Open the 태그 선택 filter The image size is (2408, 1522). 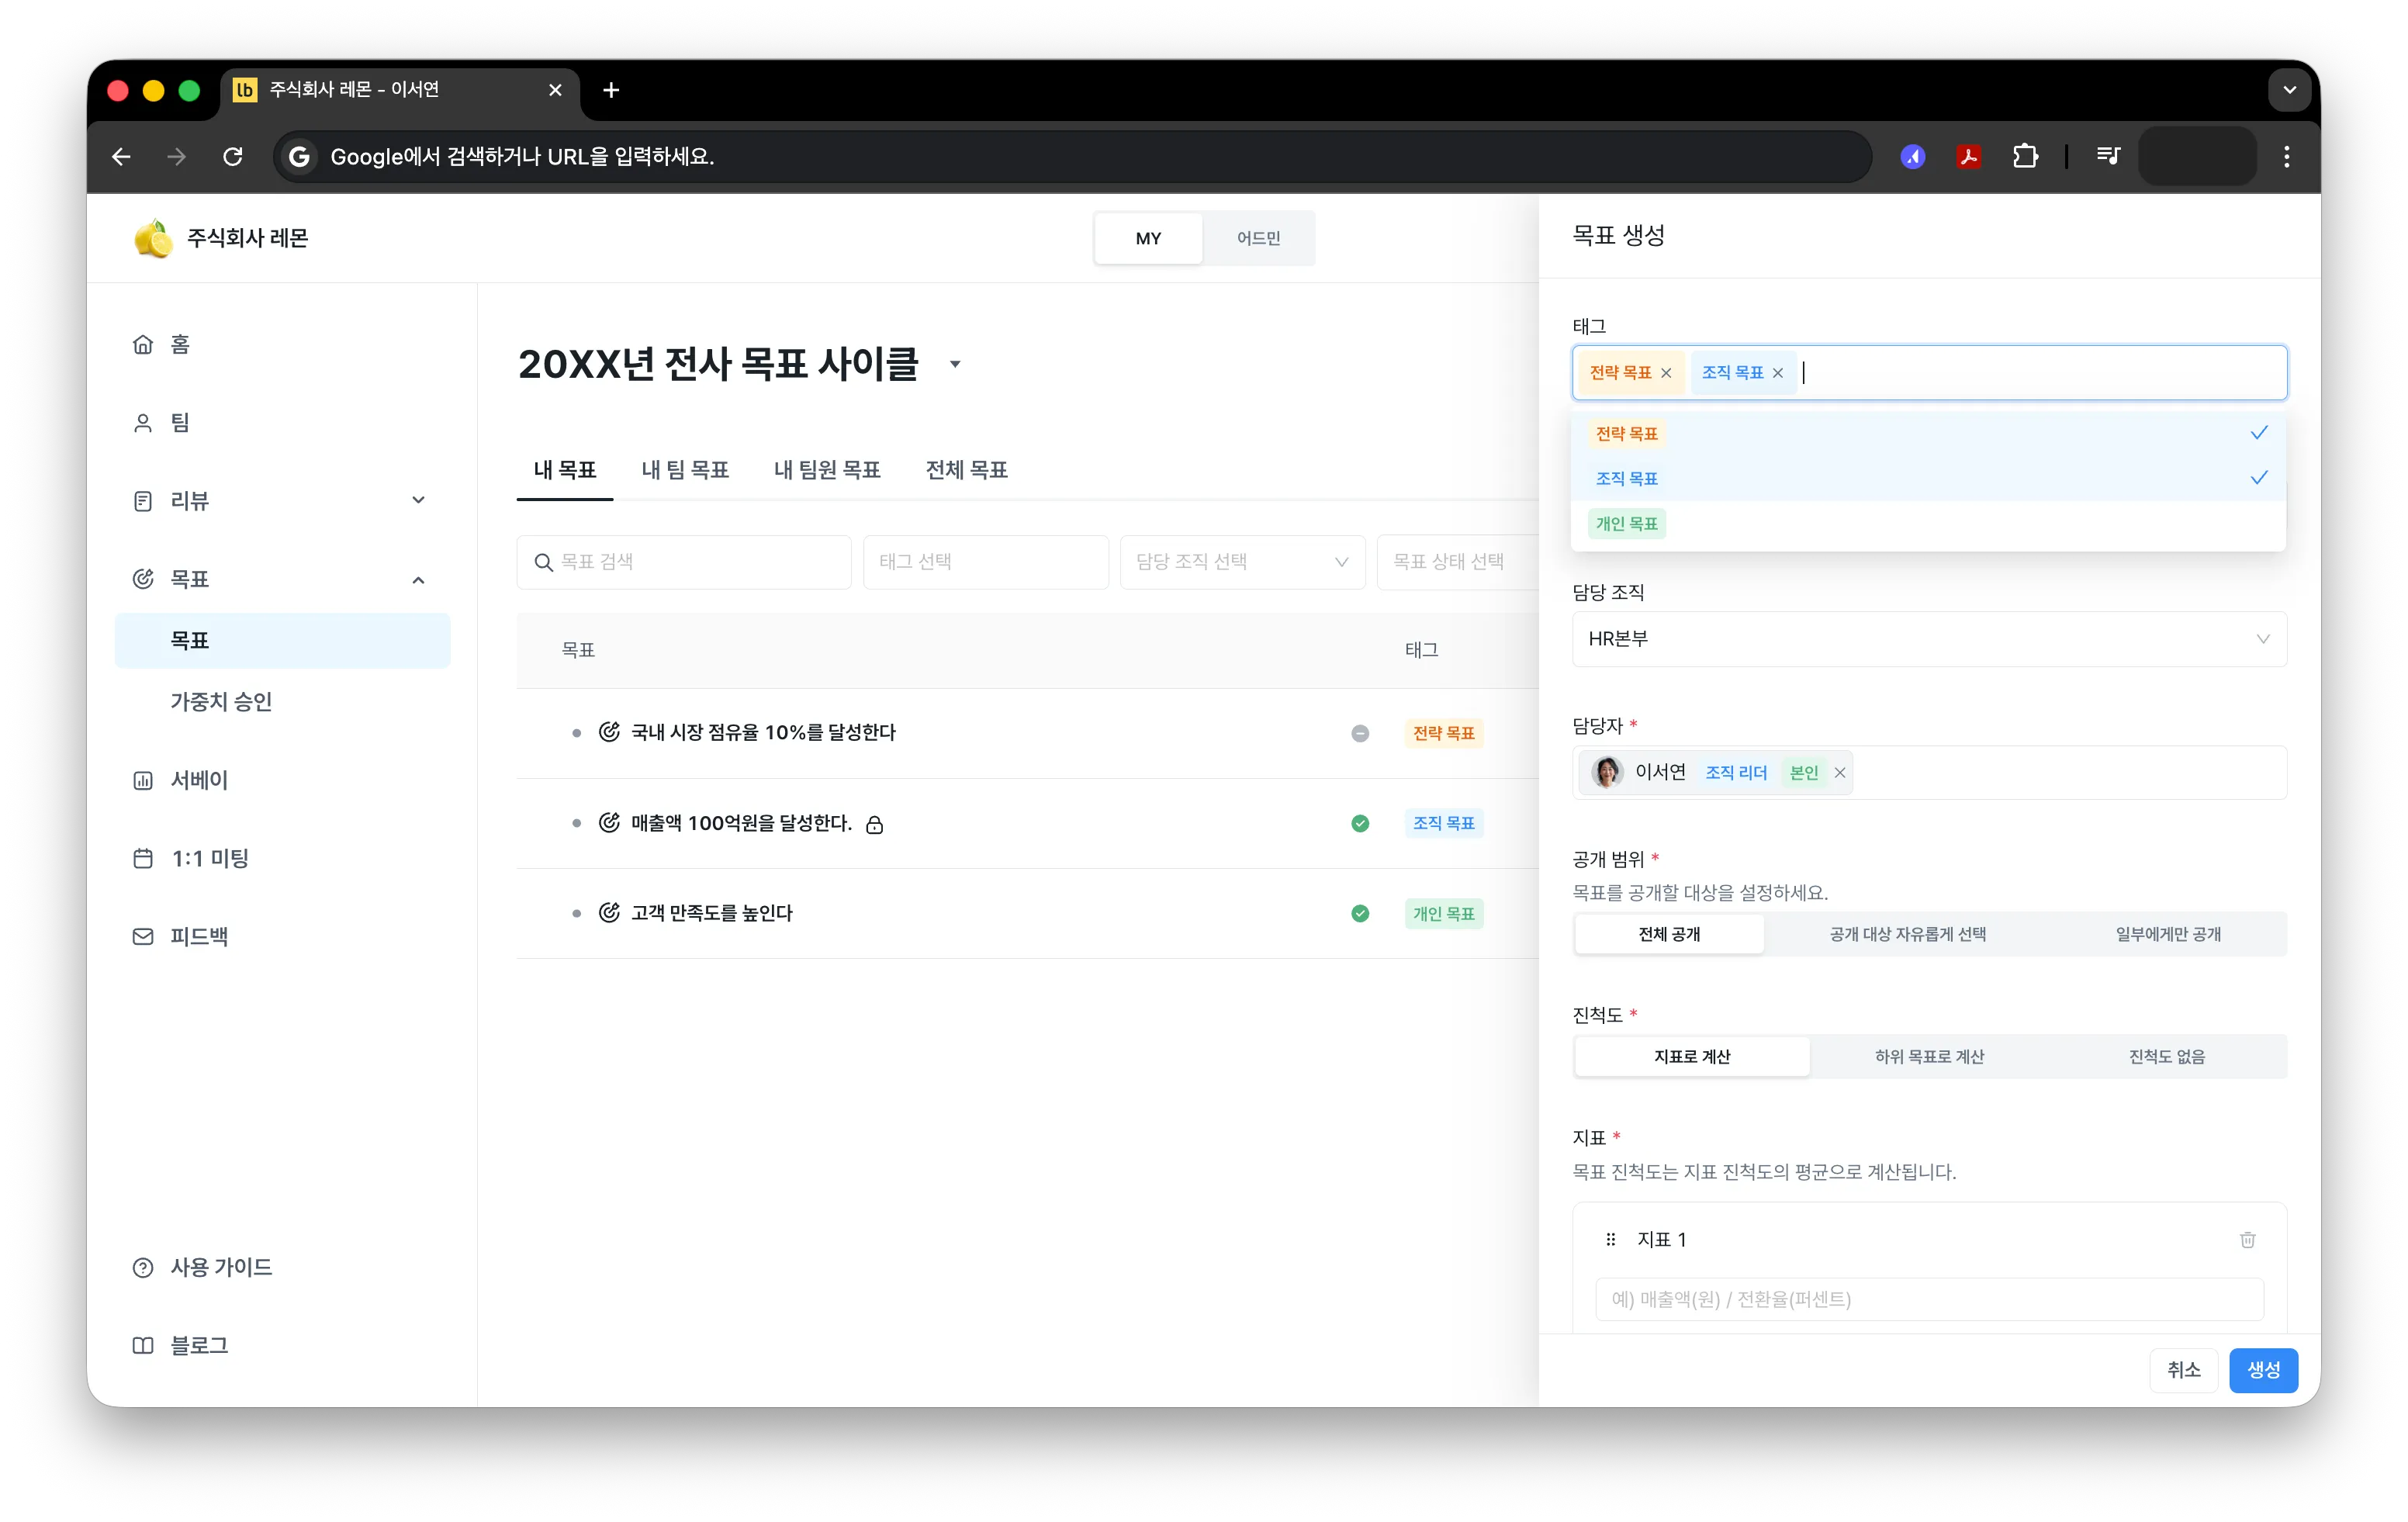click(x=985, y=562)
